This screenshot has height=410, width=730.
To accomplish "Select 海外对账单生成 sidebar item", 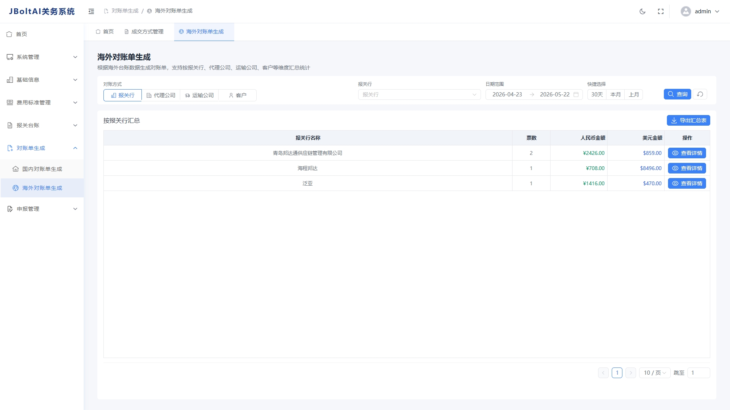I will point(42,188).
